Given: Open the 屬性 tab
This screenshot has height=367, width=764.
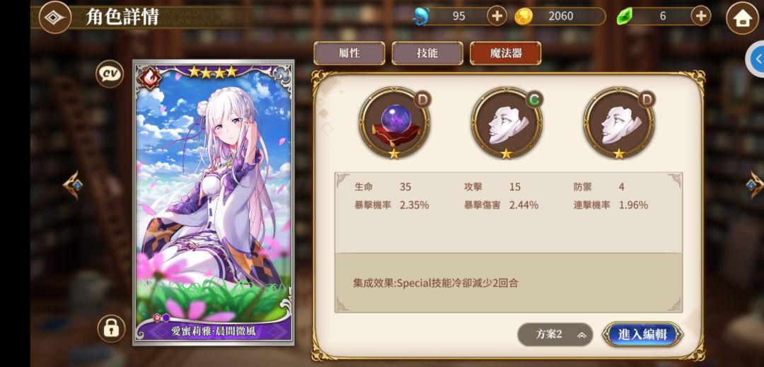Looking at the screenshot, I should tap(349, 53).
